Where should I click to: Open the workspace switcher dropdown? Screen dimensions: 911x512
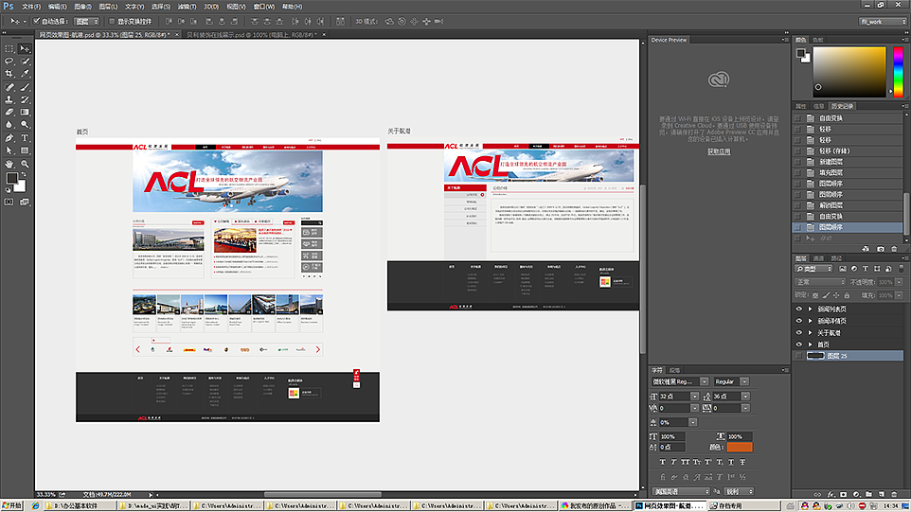(884, 22)
